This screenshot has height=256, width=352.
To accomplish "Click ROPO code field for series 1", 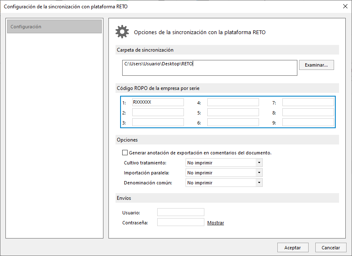I will tap(158, 102).
